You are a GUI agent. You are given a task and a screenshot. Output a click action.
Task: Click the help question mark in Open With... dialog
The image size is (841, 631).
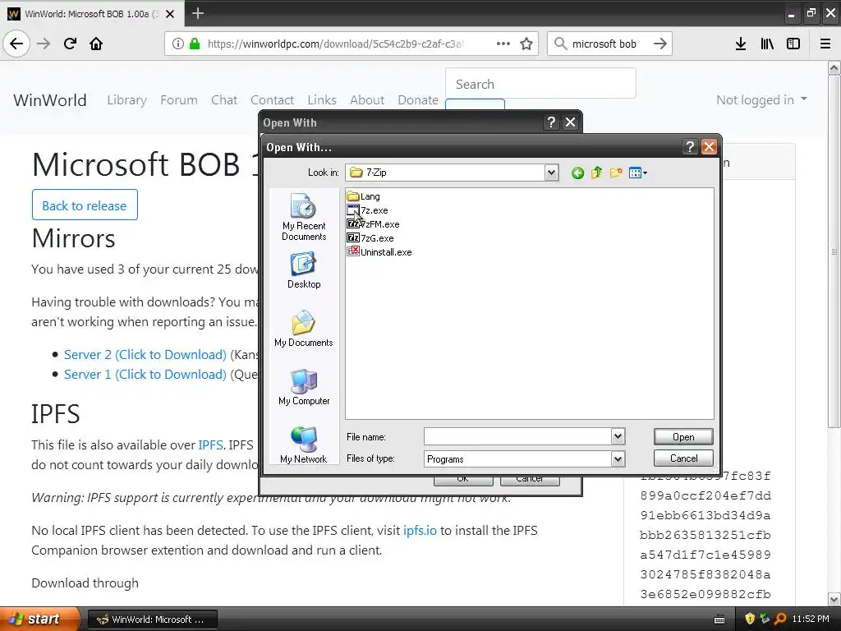point(690,146)
